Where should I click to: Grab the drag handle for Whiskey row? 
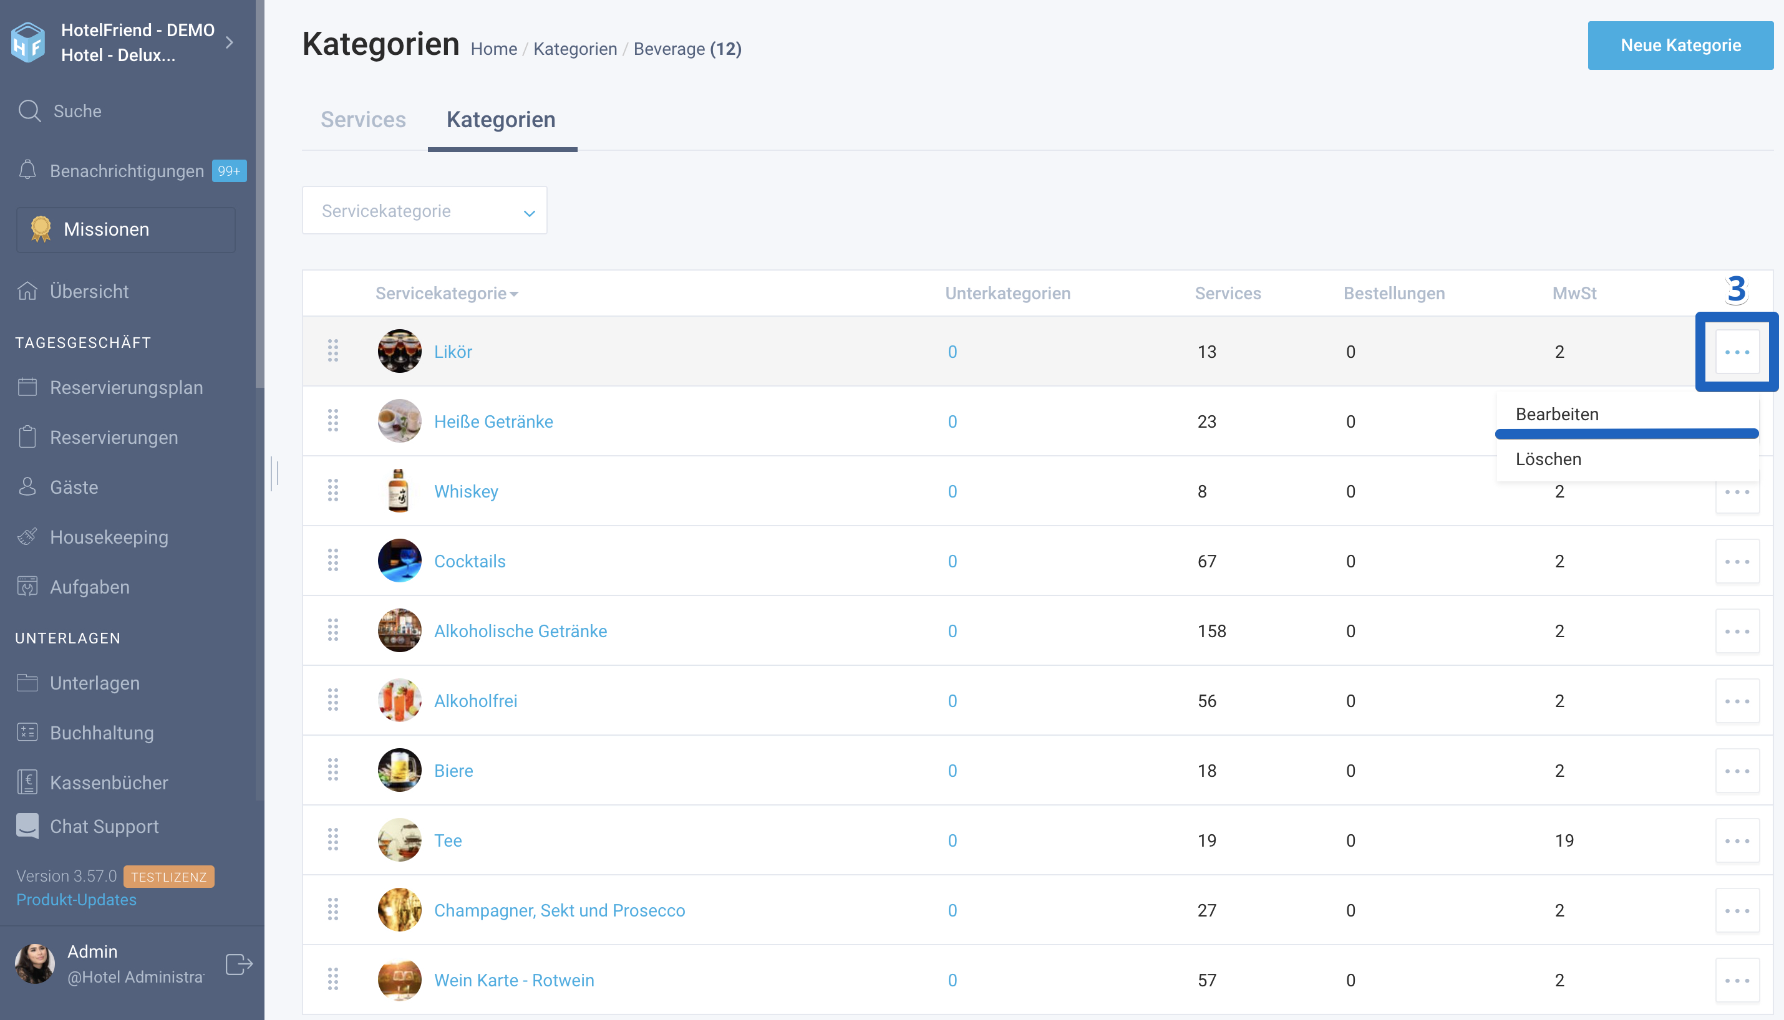[333, 491]
